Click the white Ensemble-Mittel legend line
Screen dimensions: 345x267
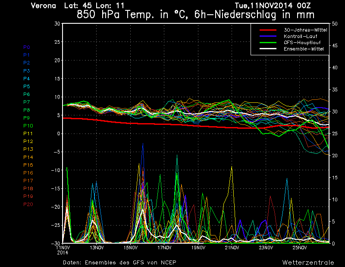coord(268,49)
